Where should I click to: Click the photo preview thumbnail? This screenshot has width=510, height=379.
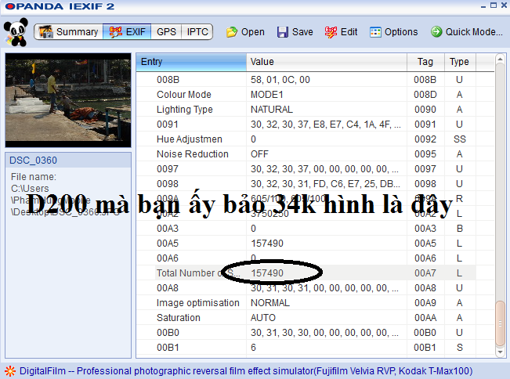68,100
